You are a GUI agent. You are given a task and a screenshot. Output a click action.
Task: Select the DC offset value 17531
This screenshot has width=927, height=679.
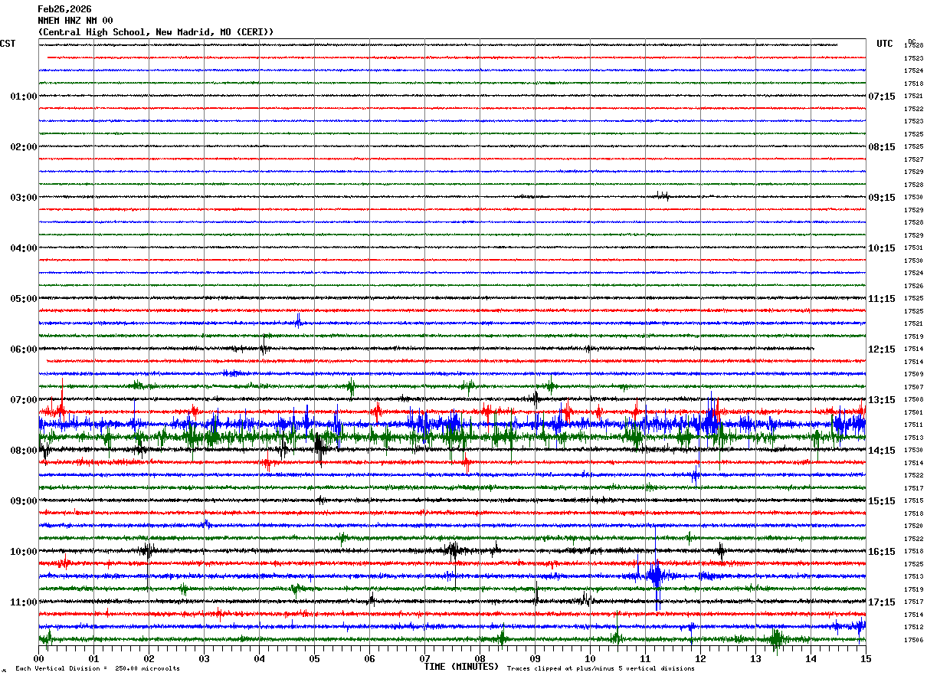pos(913,248)
